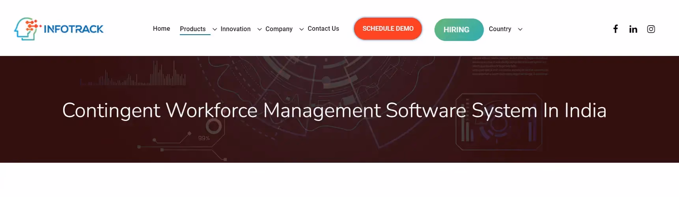Click the Infotrack logo

(x=59, y=29)
